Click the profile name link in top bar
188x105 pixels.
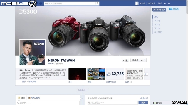point(142,3)
